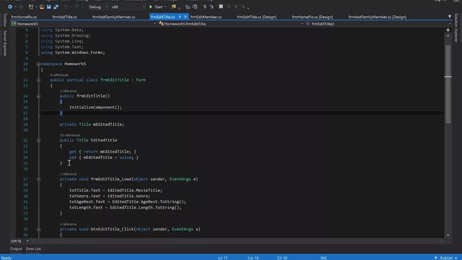The width and height of the screenshot is (462, 260).
Task: Click the Find in Files toolbar icon
Action: click(174, 7)
